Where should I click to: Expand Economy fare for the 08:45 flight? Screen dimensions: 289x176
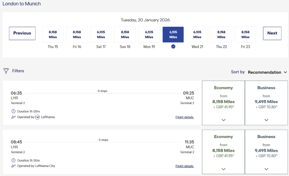point(223,169)
